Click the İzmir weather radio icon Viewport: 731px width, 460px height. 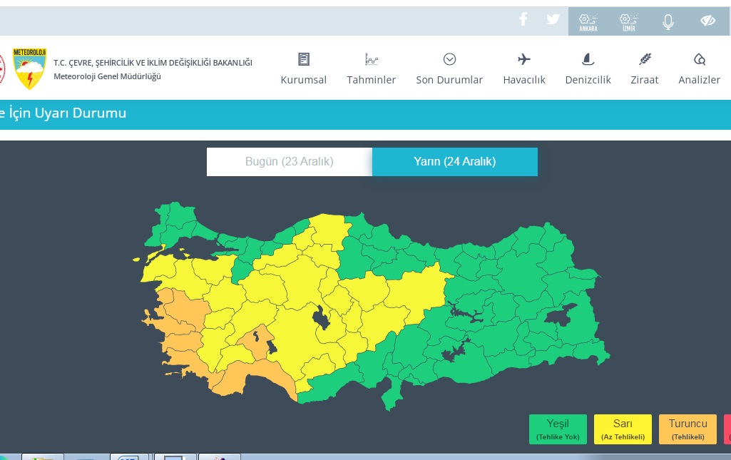[x=628, y=21]
